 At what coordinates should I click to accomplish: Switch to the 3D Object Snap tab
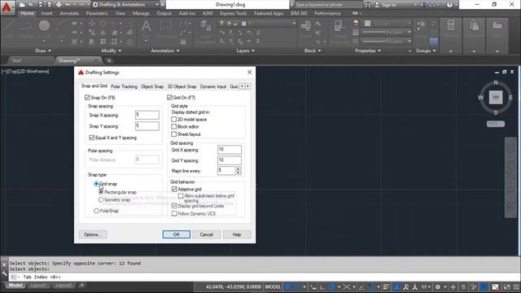pos(182,86)
